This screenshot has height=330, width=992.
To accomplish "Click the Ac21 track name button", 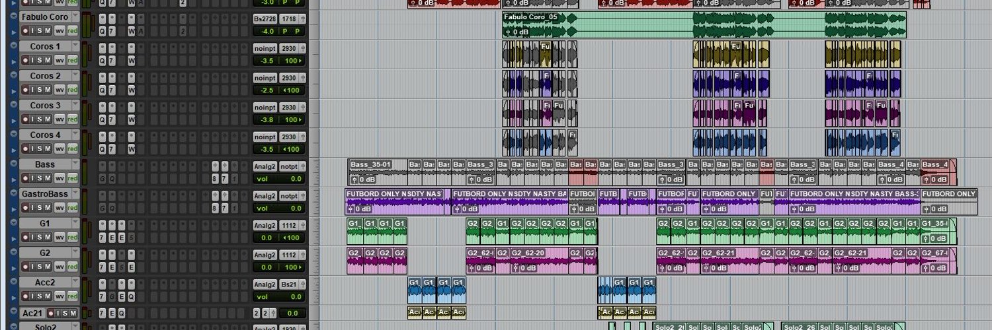I will click(32, 313).
